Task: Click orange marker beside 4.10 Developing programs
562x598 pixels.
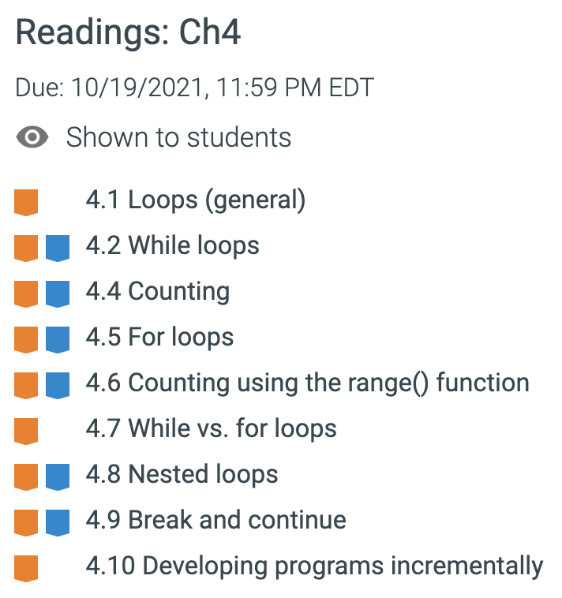Action: (x=26, y=569)
